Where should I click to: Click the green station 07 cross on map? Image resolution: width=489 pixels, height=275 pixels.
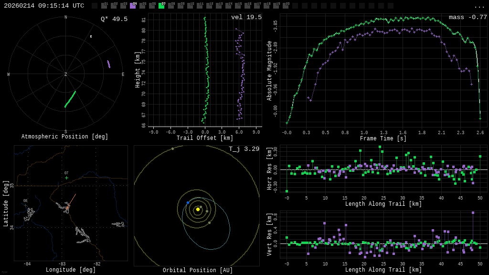pyautogui.click(x=66, y=178)
